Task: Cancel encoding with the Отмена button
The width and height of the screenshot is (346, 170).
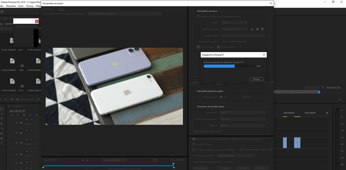Action: pyautogui.click(x=256, y=79)
